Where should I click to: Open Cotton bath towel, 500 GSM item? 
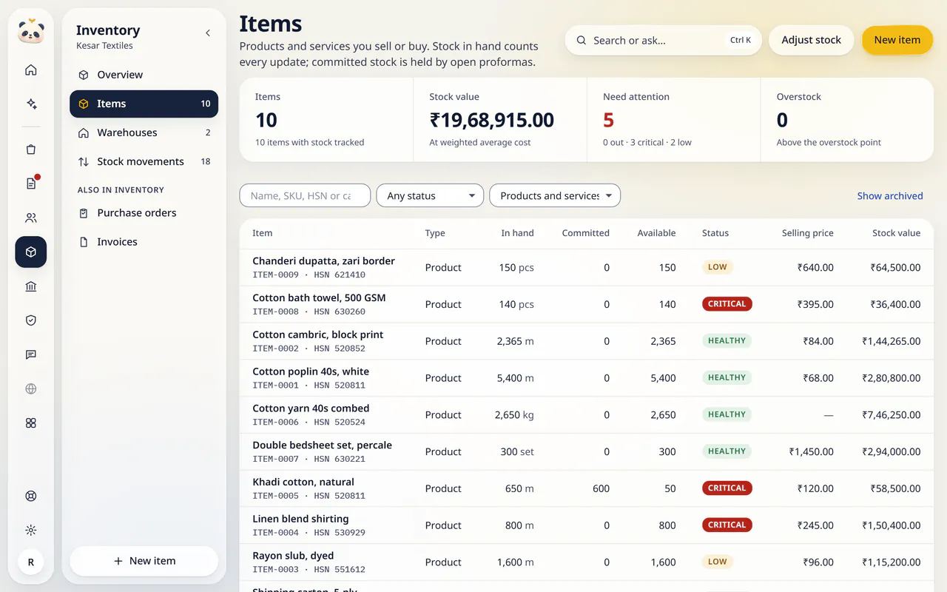coord(587,304)
